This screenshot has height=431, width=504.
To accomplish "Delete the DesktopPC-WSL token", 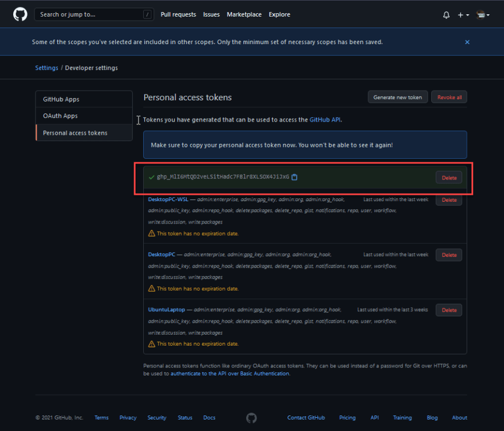I will point(449,200).
